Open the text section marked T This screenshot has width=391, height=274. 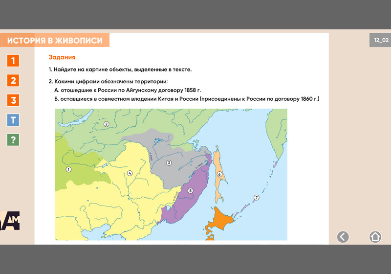tap(14, 120)
